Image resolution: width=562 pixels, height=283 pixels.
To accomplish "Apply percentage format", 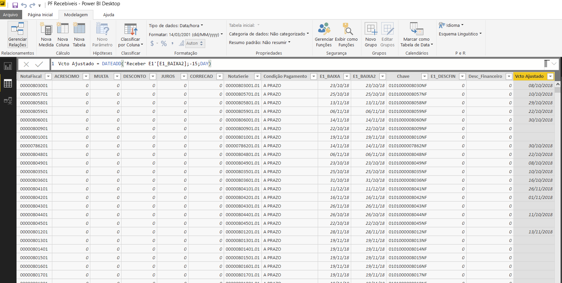I will 164,43.
